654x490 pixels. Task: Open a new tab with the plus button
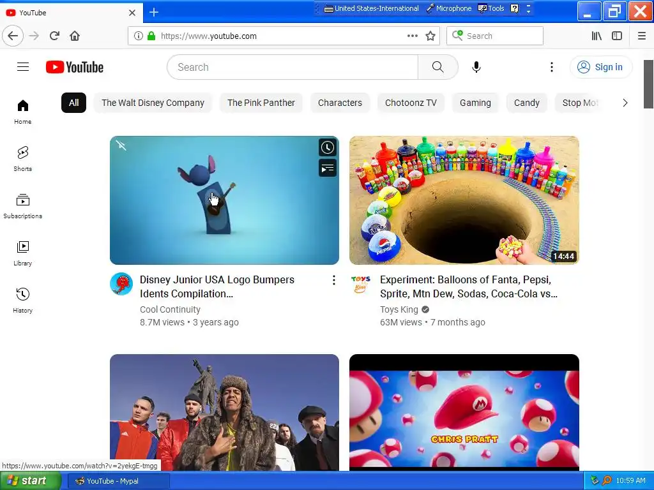click(154, 13)
